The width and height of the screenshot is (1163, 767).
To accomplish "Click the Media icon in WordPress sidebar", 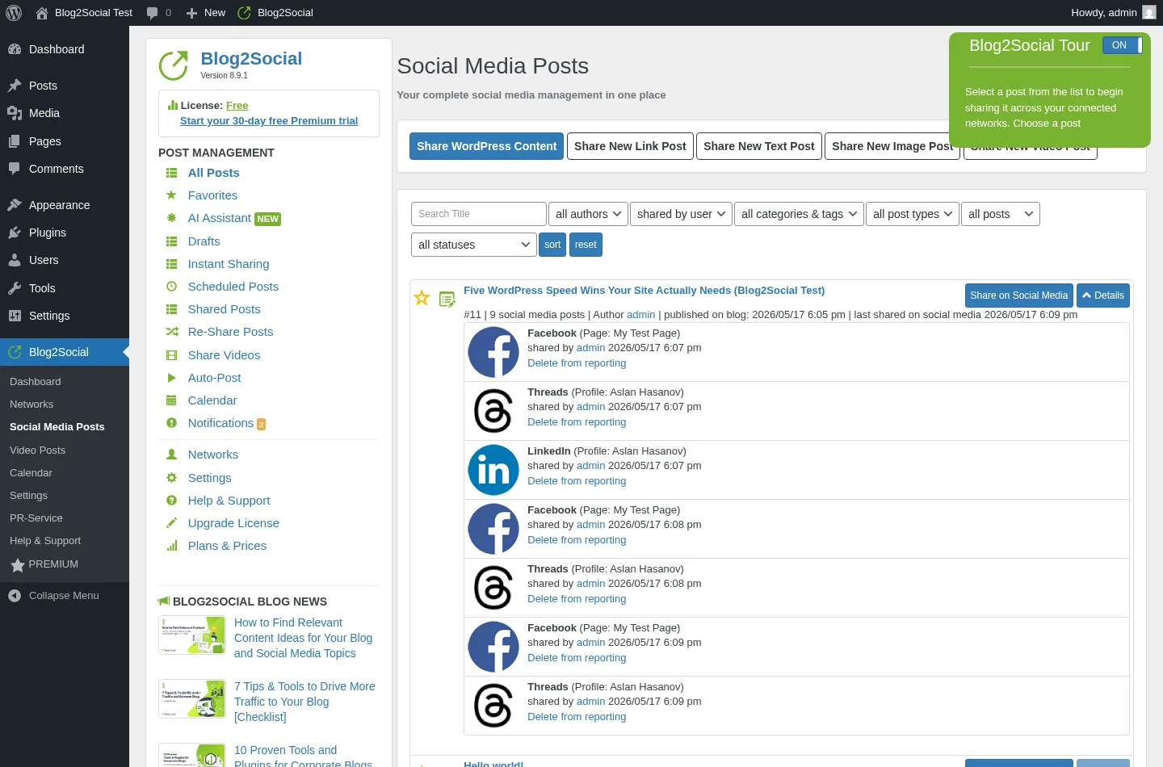I will click(x=15, y=113).
